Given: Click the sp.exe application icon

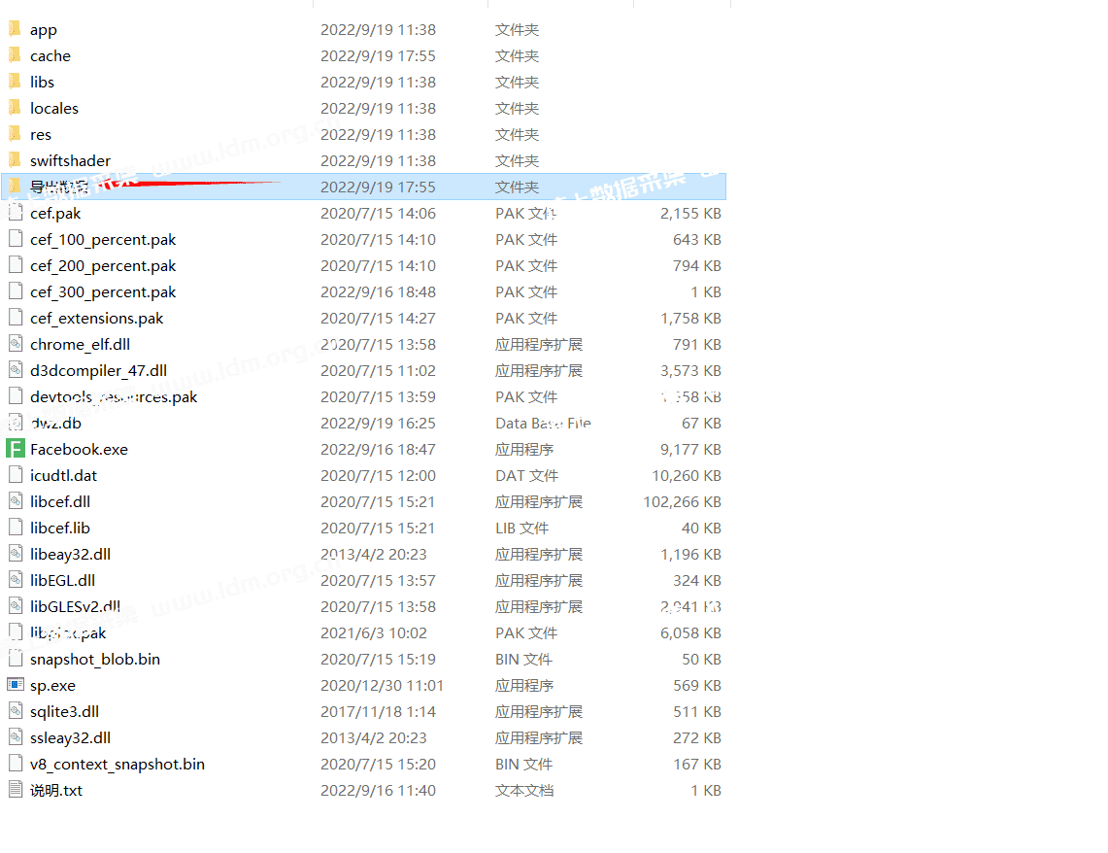Looking at the screenshot, I should click(x=16, y=685).
